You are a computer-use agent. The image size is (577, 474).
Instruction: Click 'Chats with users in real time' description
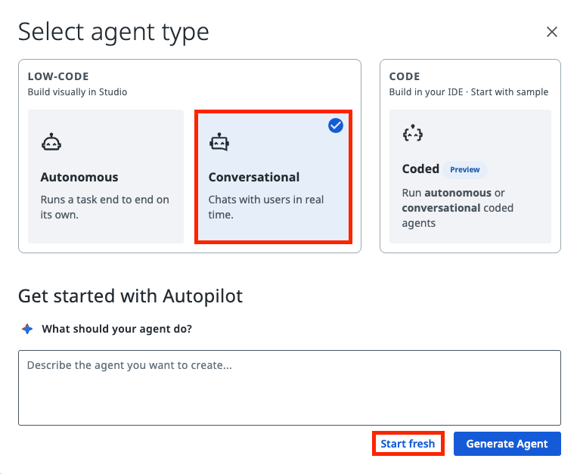tap(266, 207)
